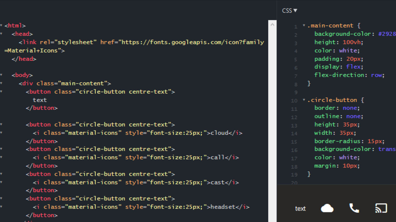Click the HTML editor scrollbar up arrow
Viewport: 396px width, 222px height.
[x=272, y=24]
